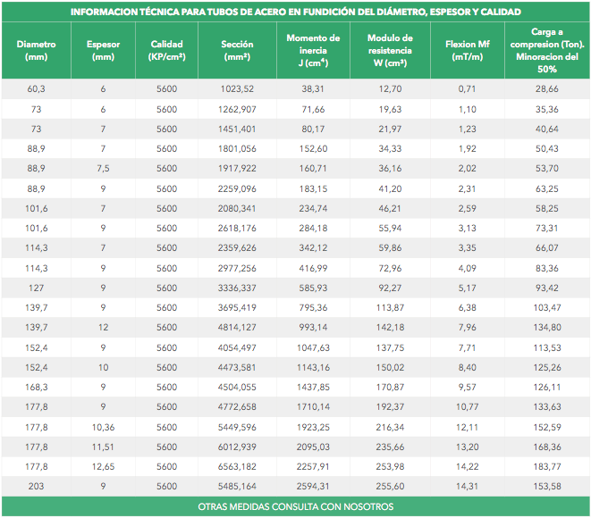This screenshot has width=591, height=518.
Task: Select the Carga a compresion column header
Action: point(545,50)
